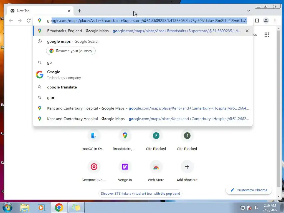Viewport: 284px width, 213px height.
Task: Choose Google Technology company suggestion
Action: tap(143, 75)
